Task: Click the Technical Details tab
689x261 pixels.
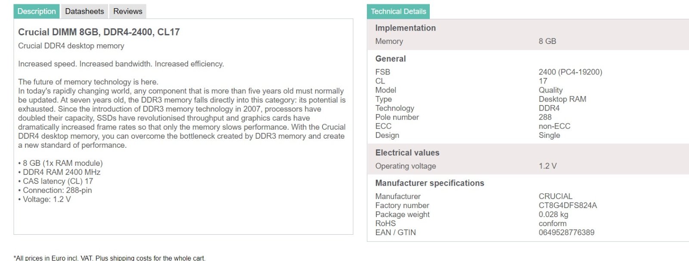Action: pyautogui.click(x=398, y=12)
